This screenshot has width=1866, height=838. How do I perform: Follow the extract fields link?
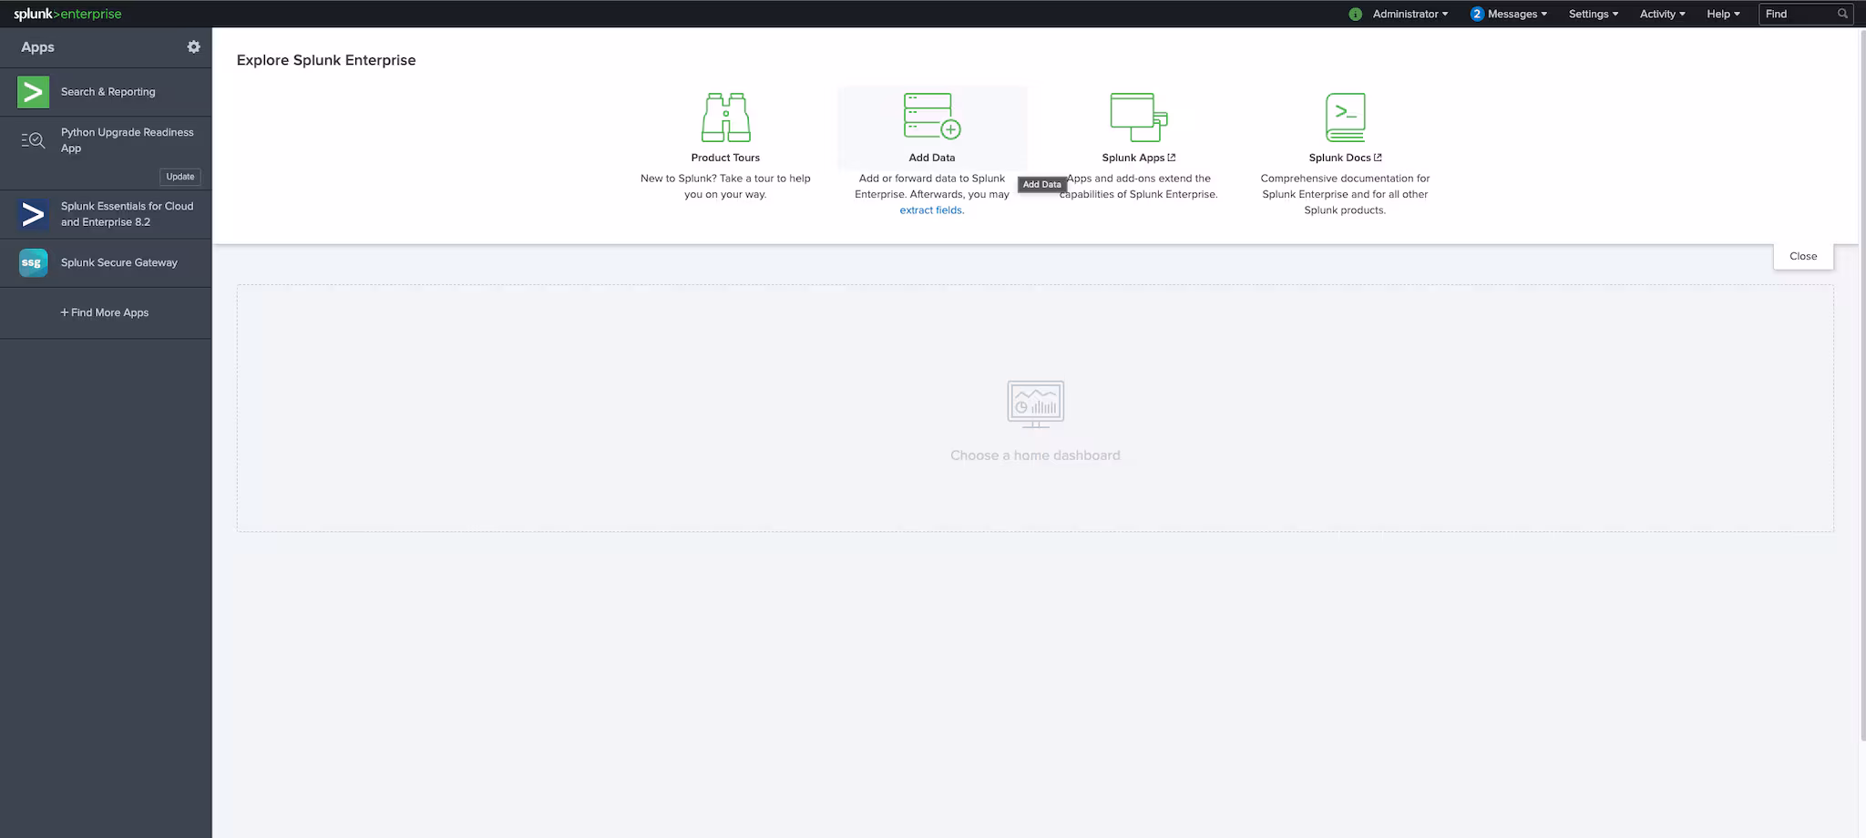pos(930,210)
